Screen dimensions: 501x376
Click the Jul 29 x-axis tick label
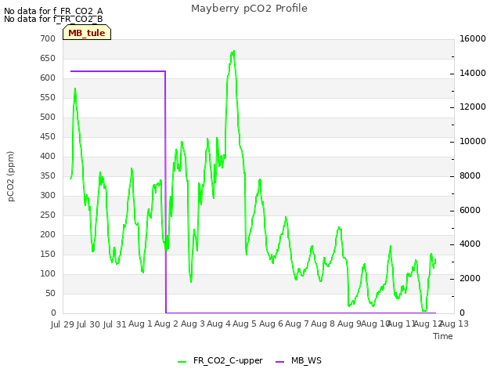click(63, 324)
